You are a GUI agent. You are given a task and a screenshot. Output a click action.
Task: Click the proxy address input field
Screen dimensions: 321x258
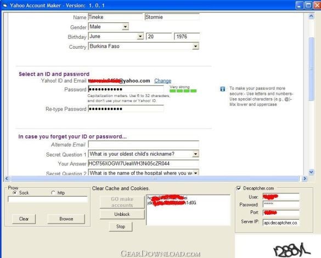point(48,199)
